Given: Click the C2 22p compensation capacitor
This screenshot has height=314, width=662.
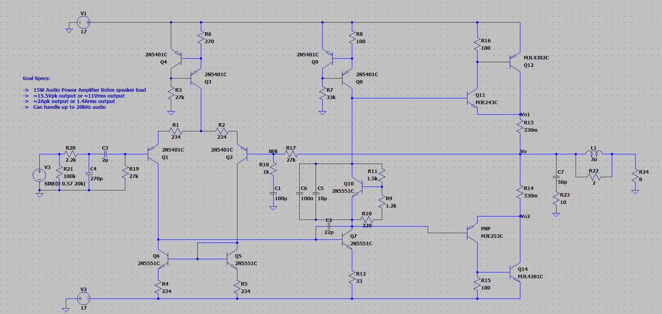Looking at the screenshot, I should click(x=328, y=226).
